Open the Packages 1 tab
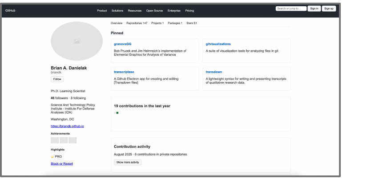The width and height of the screenshot is (367, 179). click(175, 23)
